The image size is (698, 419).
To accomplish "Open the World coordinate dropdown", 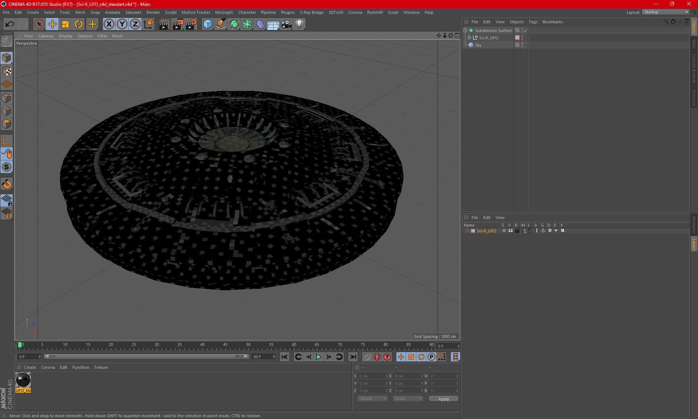I will pos(373,399).
